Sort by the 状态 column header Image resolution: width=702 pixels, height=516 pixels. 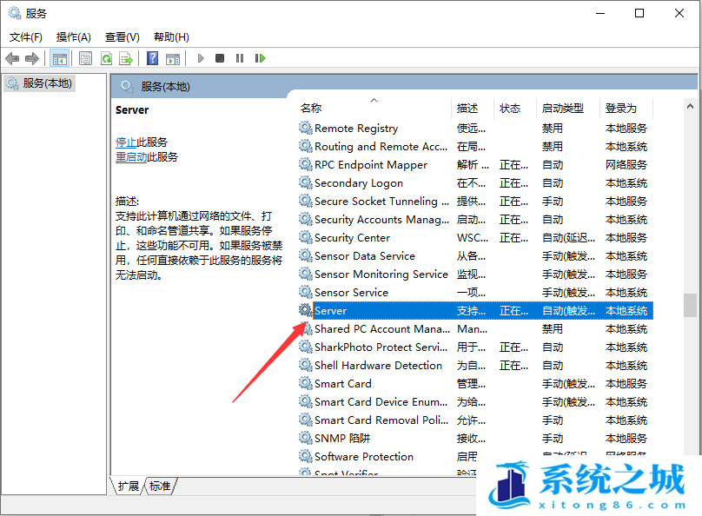point(515,108)
